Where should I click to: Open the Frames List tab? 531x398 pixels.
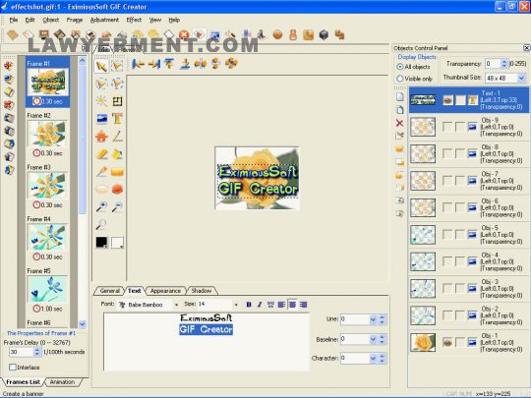[23, 382]
